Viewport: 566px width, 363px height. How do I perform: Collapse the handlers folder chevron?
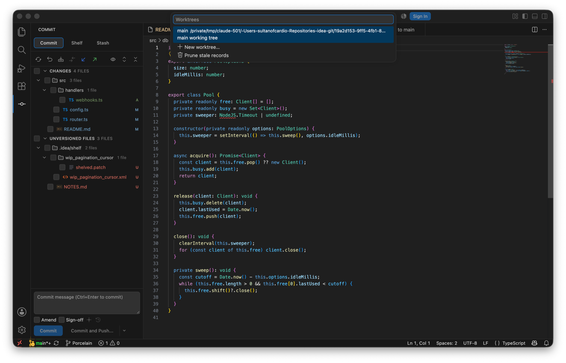(45, 90)
